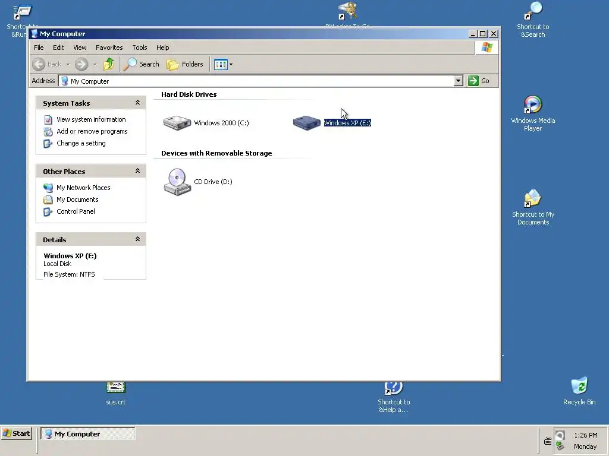609x456 pixels.
Task: Click the keyboard icon in system tray
Action: pyautogui.click(x=548, y=441)
